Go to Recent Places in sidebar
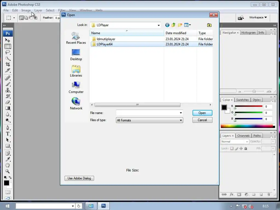This screenshot has height=210, width=280. tap(76, 38)
